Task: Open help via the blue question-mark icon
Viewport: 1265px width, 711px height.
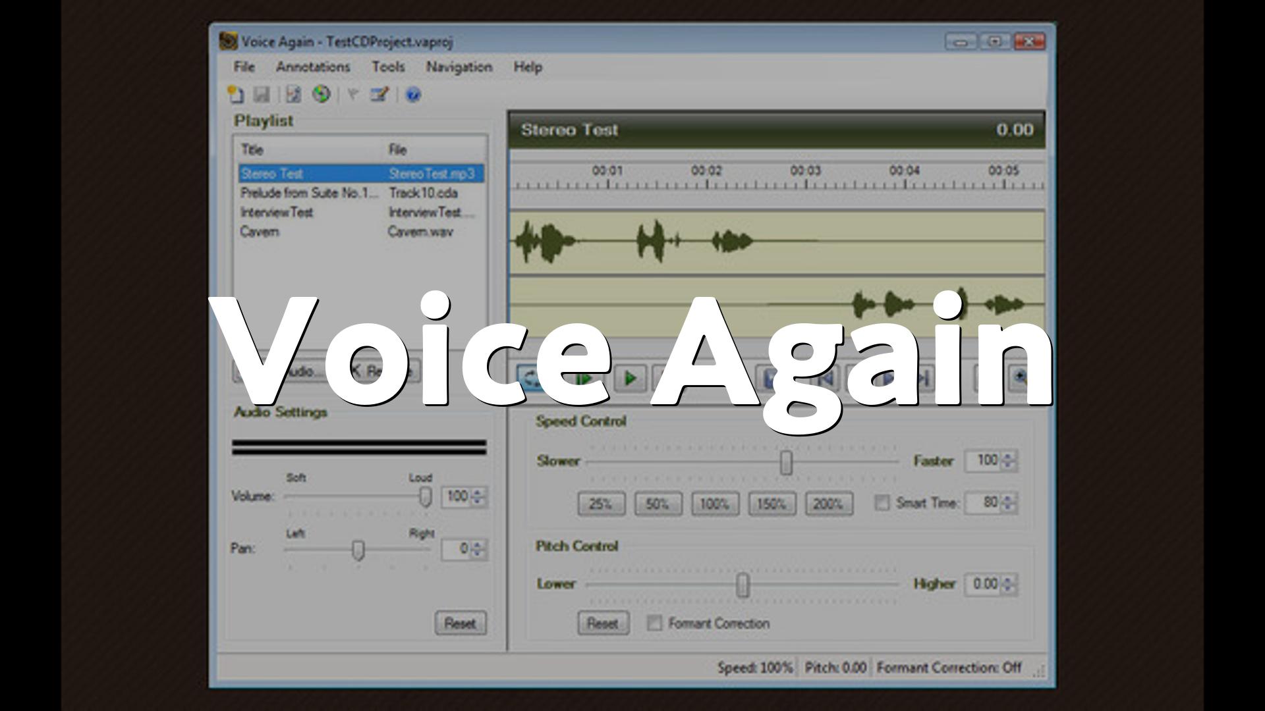Action: tap(413, 95)
